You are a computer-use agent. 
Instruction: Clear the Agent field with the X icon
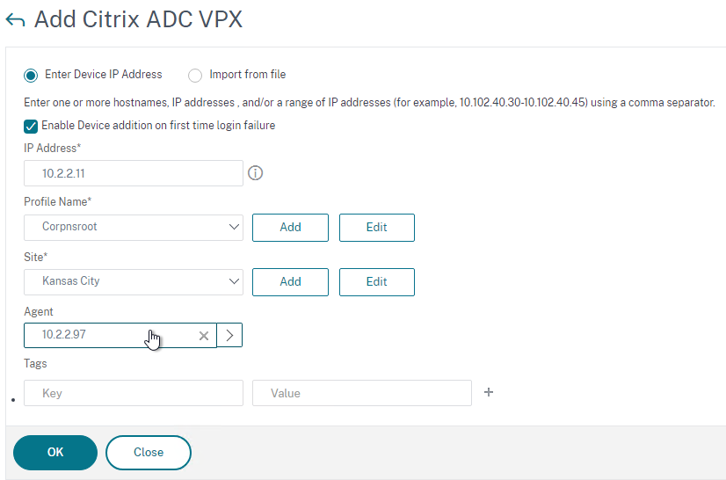(x=204, y=335)
